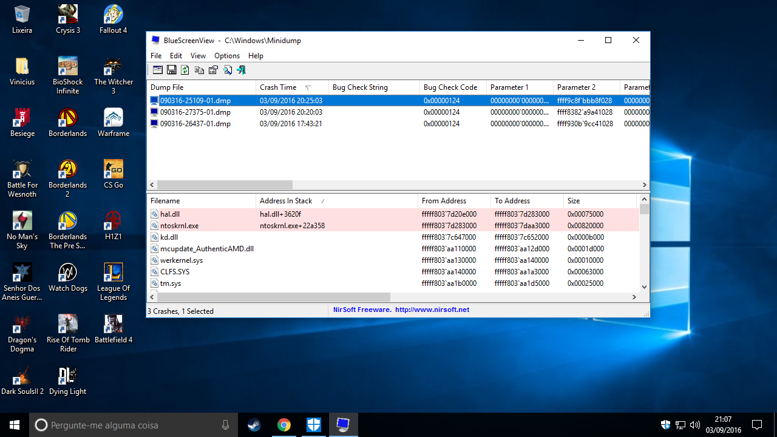The height and width of the screenshot is (437, 777).
Task: Click the Exit door toolbar icon
Action: 242,70
